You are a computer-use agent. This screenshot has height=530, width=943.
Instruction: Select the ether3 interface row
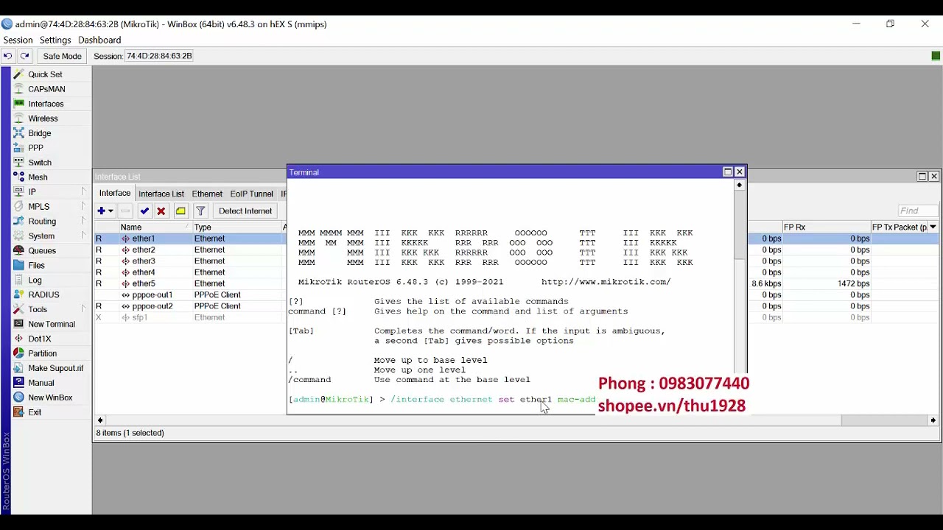(x=189, y=261)
